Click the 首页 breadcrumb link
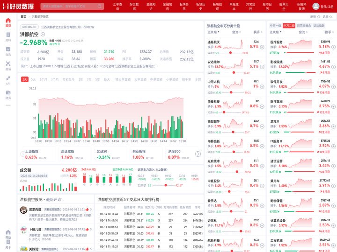Screen dimensions: 337x252 point(23,16)
